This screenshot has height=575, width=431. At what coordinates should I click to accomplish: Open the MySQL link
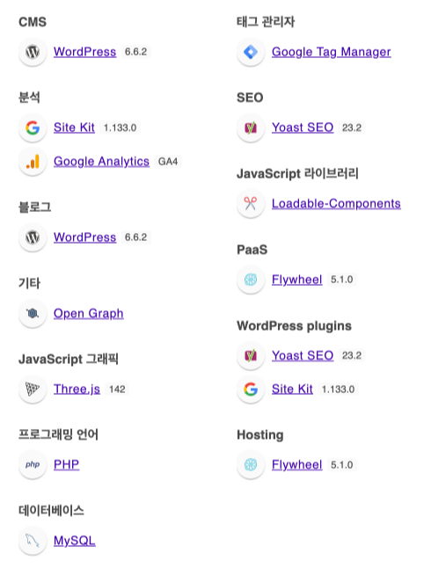pos(75,541)
